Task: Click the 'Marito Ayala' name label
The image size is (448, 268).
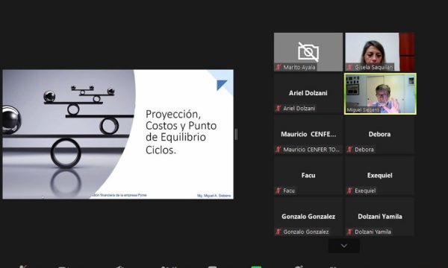Action: click(x=299, y=67)
